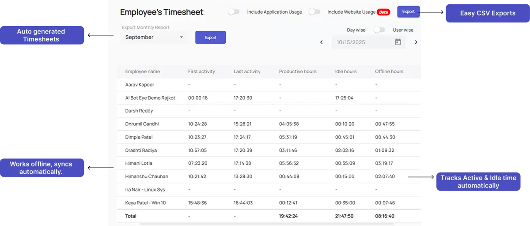Click Himani Lotia offline hours 03:19:17

[384, 163]
